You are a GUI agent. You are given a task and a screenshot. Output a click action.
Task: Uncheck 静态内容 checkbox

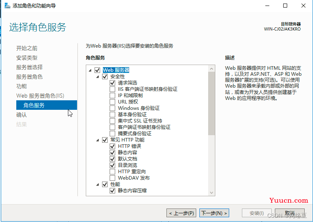pos(112,153)
